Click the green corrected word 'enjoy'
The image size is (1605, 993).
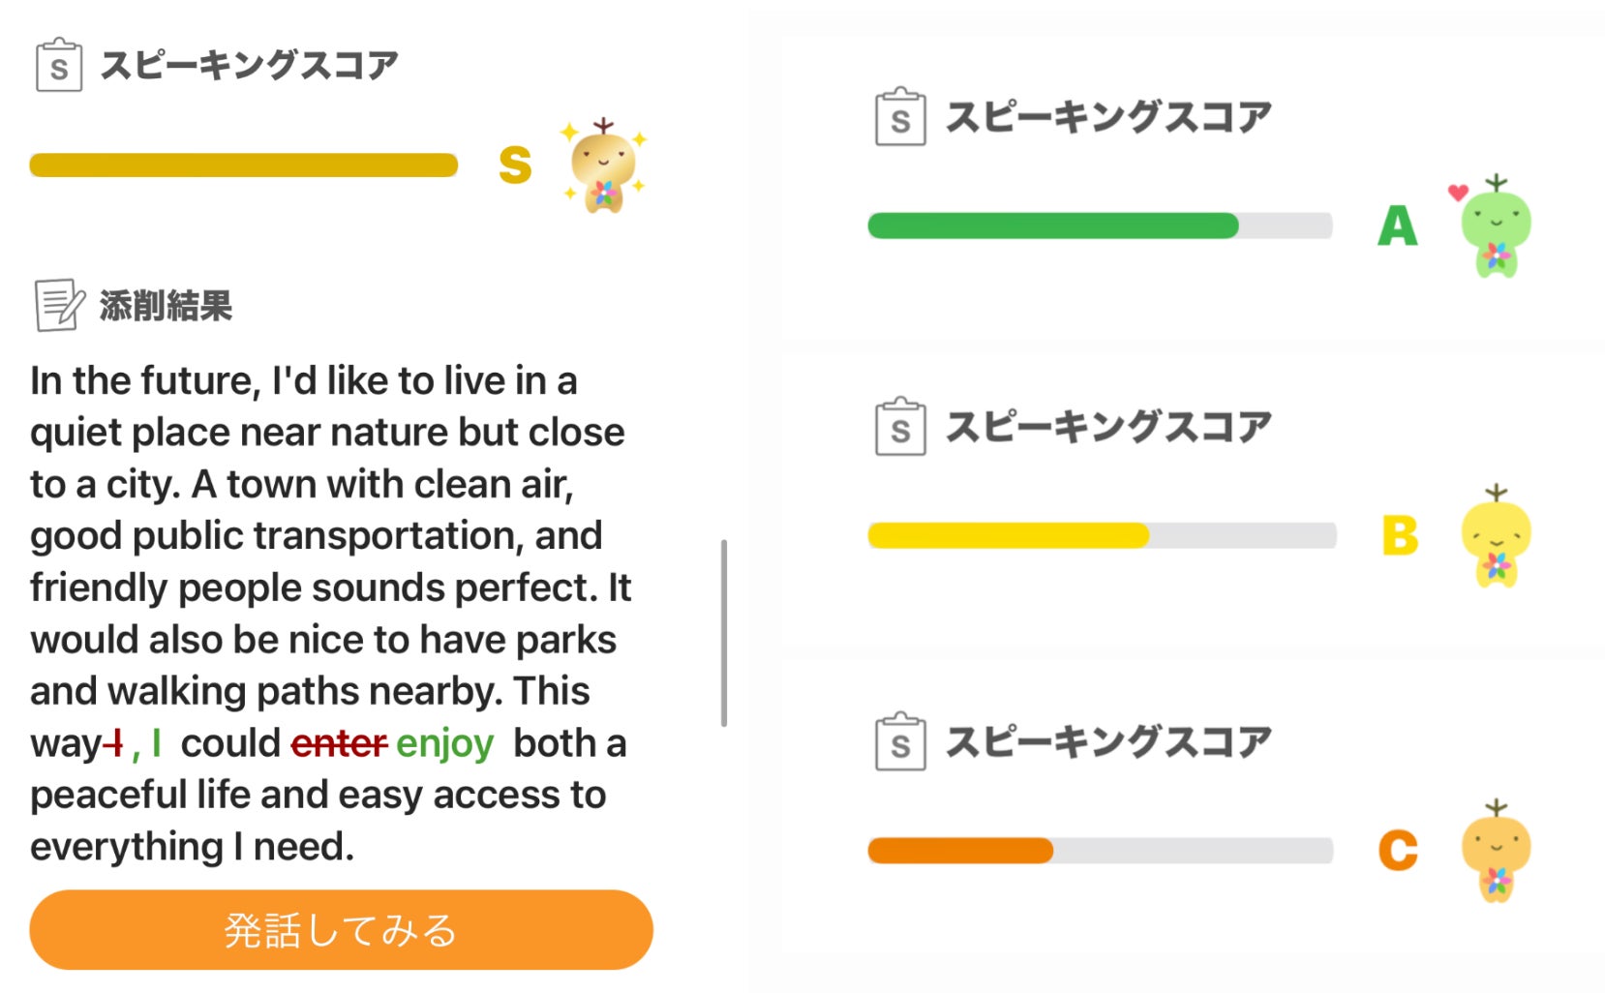click(444, 743)
